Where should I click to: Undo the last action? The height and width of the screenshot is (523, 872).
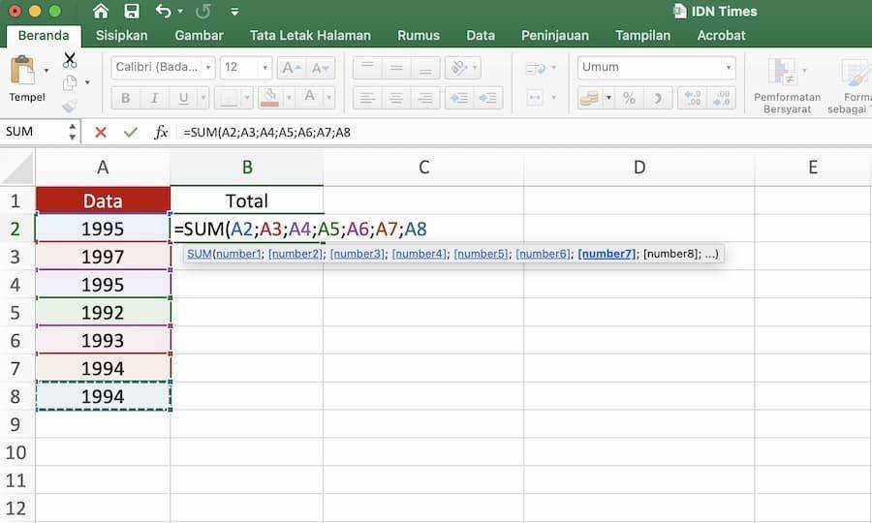(163, 11)
